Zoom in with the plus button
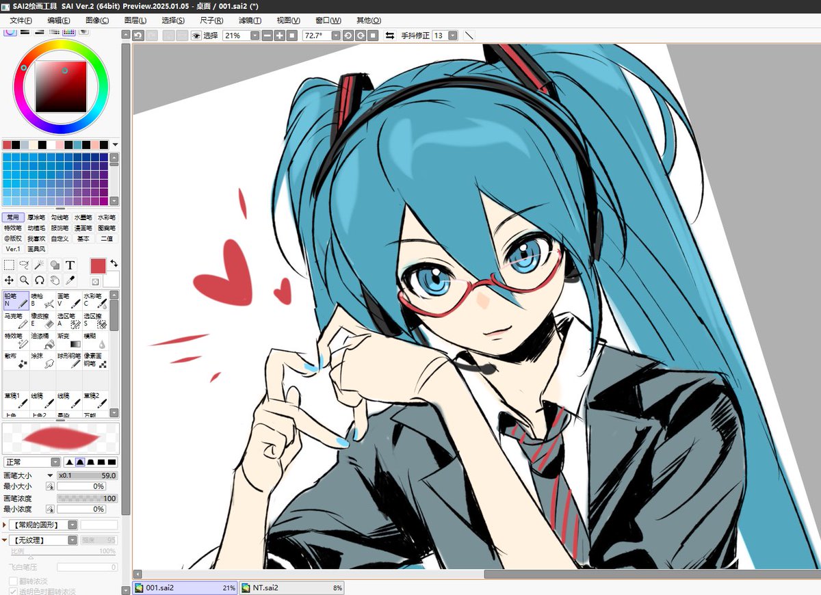 tap(279, 35)
